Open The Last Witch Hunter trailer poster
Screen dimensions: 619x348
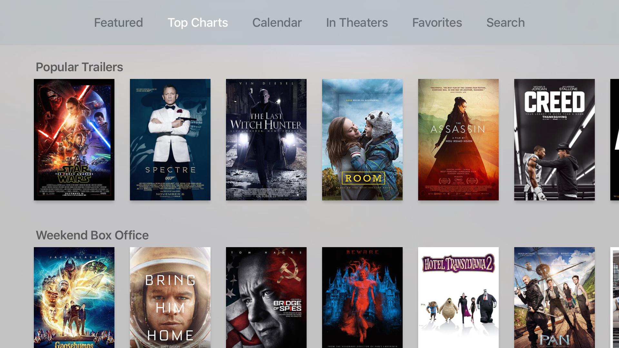tap(266, 140)
